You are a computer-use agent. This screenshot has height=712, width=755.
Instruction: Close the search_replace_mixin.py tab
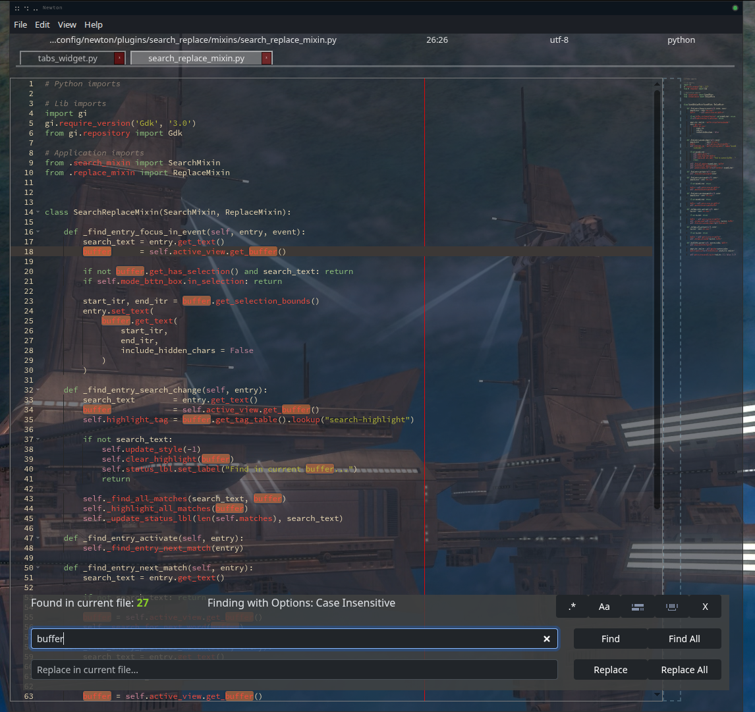tap(266, 59)
